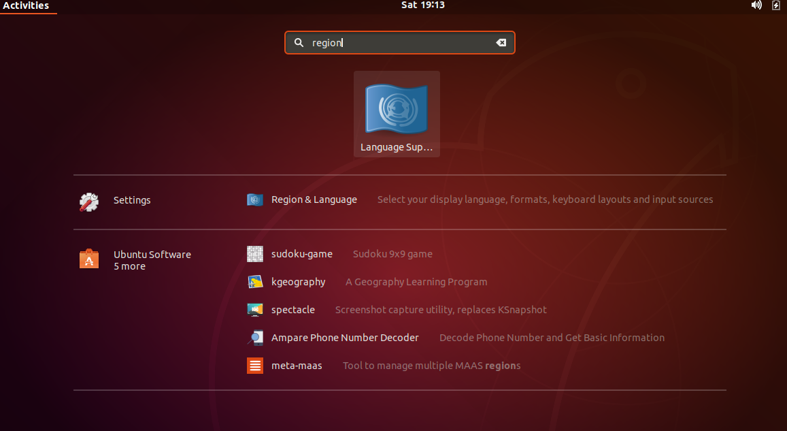Select the 'meta-maas' result name
Screen dimensions: 787x431
(x=297, y=366)
